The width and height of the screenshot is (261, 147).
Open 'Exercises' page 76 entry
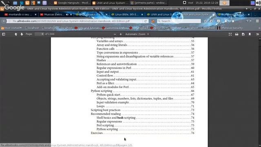click(x=142, y=133)
